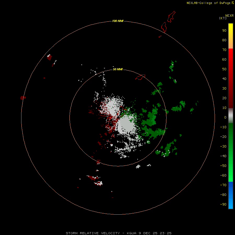Screen dimensions: 235x235
Task: Click the -60 value on the color scale
Action: point(223,175)
